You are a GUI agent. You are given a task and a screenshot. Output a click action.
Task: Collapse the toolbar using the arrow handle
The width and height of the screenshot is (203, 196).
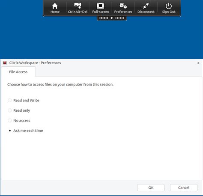click(112, 18)
